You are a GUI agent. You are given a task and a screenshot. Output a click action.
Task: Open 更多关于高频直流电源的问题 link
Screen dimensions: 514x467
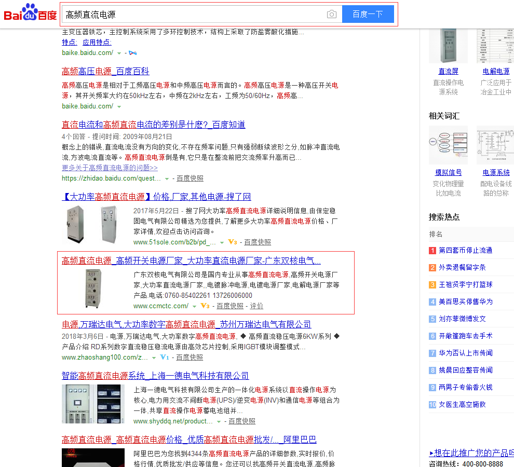(x=110, y=168)
